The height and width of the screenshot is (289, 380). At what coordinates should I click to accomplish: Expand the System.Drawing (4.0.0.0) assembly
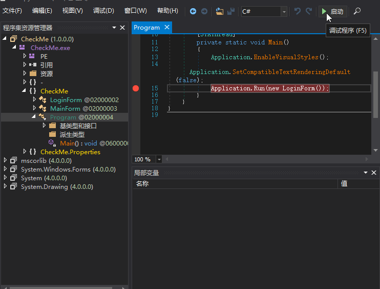click(5, 186)
